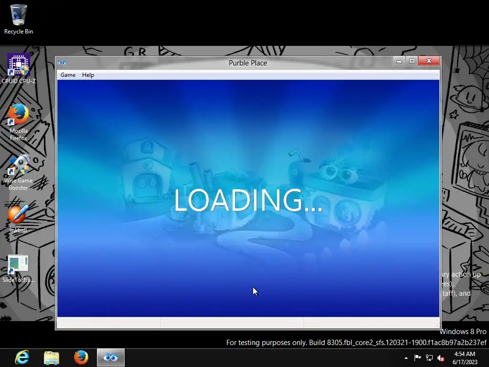Select the Wise Game Booster desktop shortcut
This screenshot has width=489, height=367.
19,172
